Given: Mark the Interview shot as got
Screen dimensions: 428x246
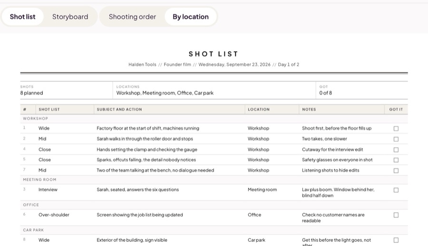Looking at the screenshot, I should 396,190.
